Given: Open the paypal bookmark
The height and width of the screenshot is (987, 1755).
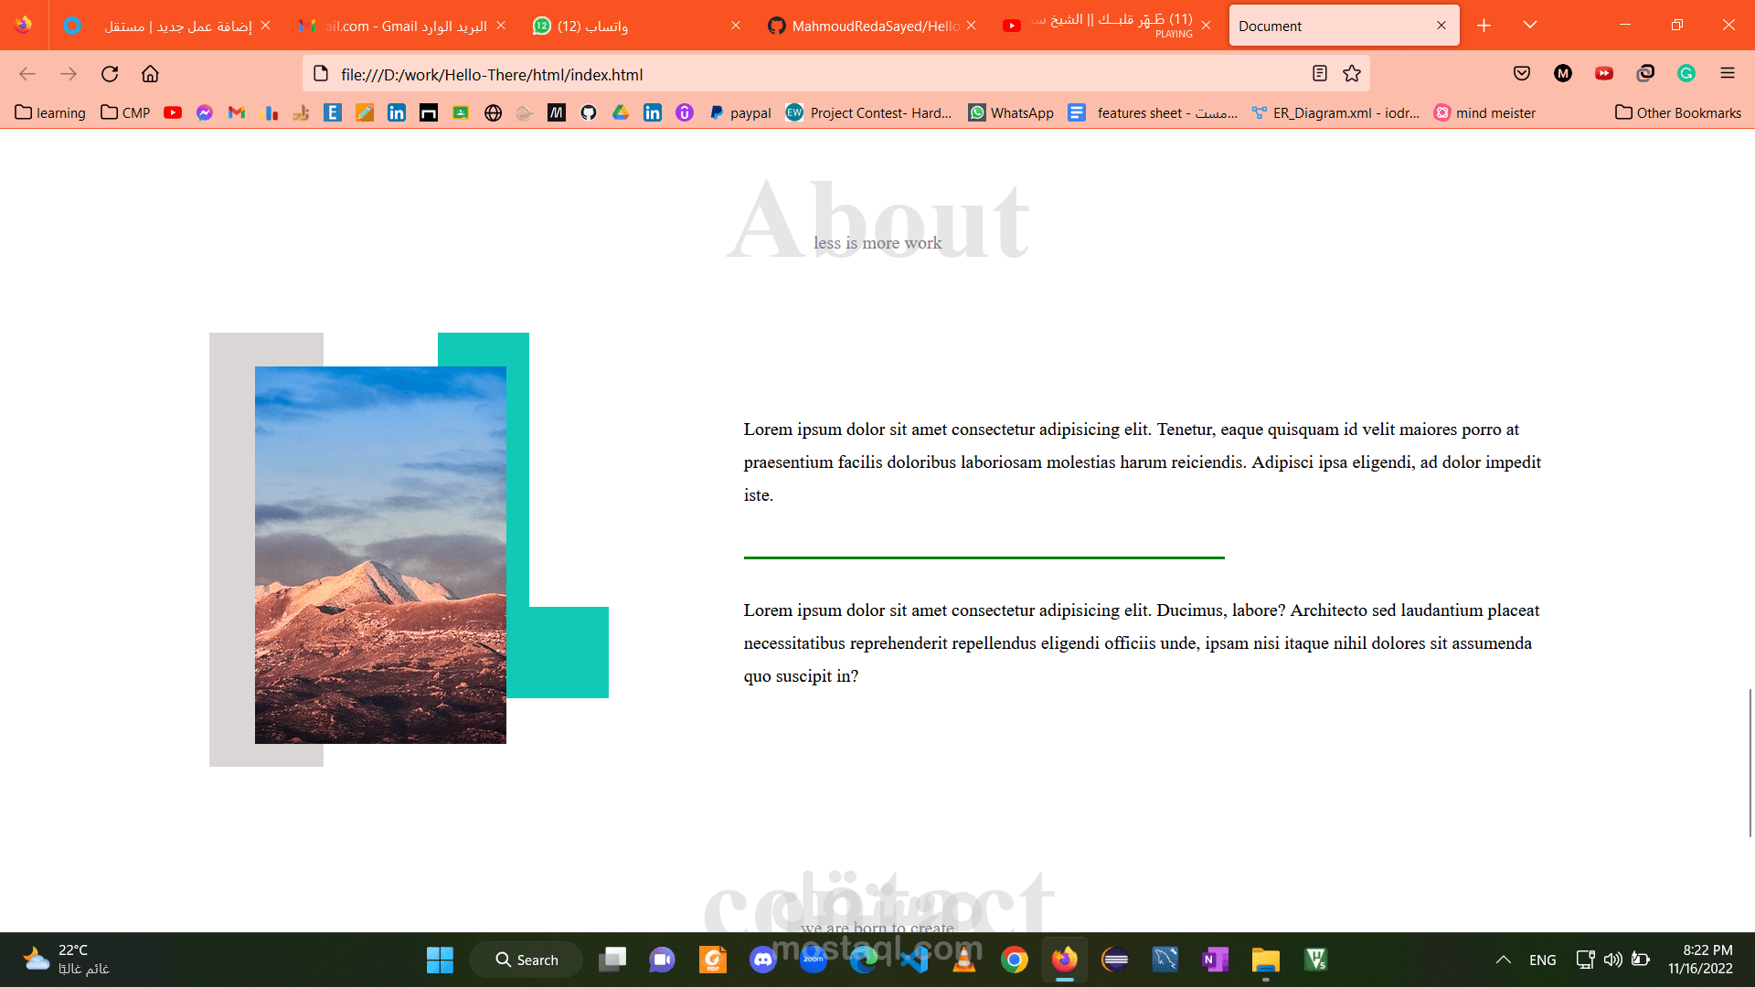Looking at the screenshot, I should point(740,112).
